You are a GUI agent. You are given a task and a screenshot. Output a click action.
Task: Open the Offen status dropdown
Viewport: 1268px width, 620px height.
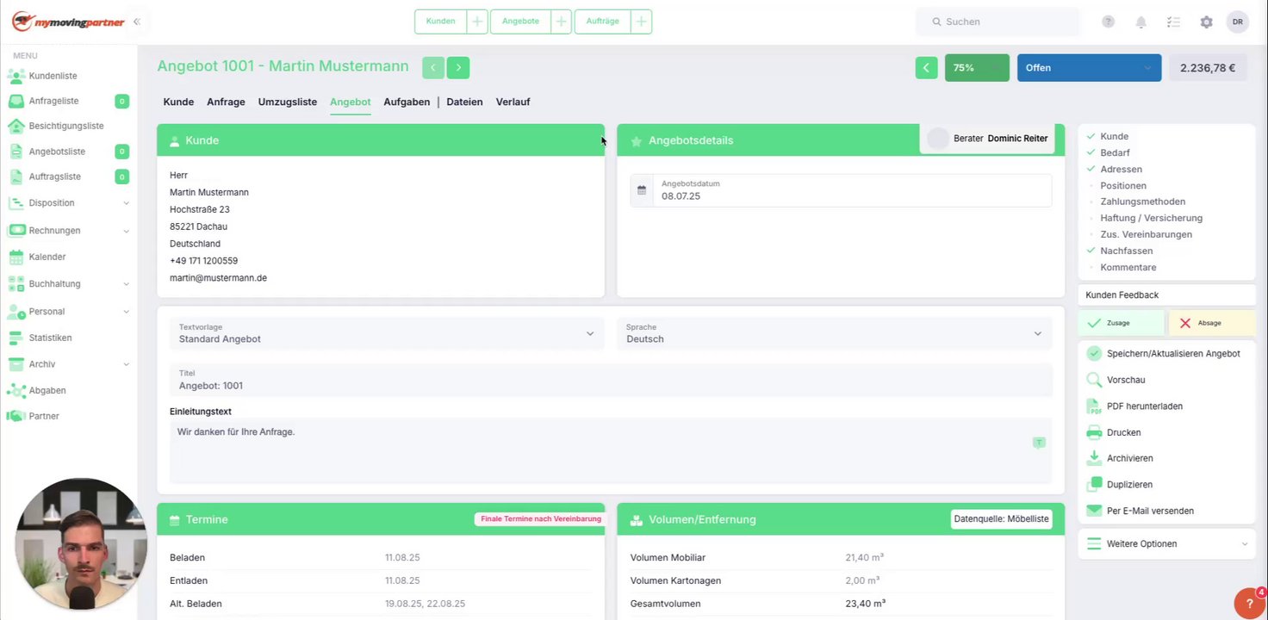(1089, 67)
